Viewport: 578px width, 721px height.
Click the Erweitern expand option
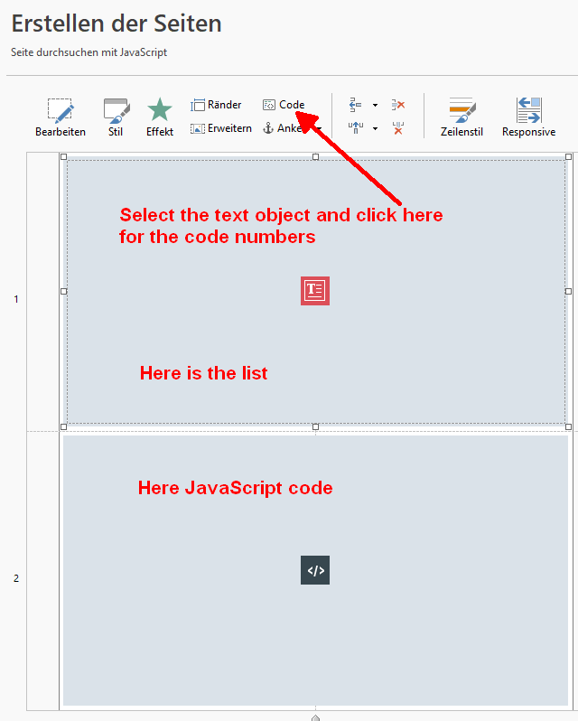[221, 128]
